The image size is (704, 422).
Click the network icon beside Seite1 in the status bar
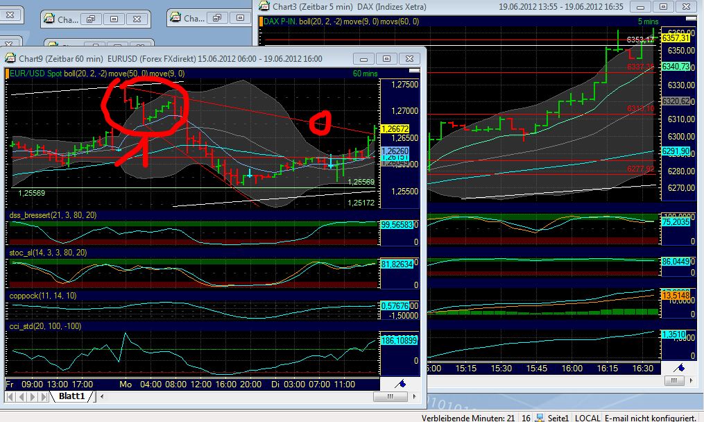pos(539,417)
